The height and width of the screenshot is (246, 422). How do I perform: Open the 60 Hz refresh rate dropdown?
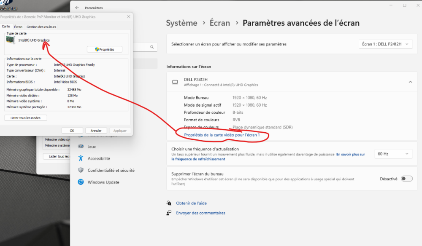[x=393, y=154]
